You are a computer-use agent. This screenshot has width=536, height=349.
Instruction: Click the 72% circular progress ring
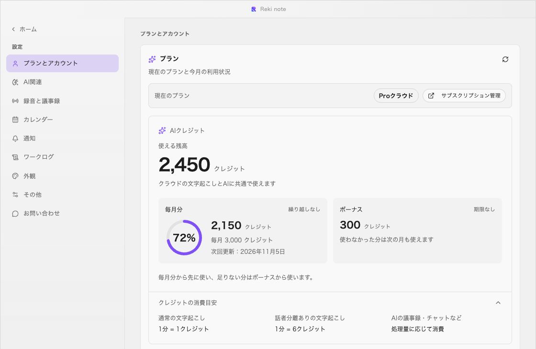(x=184, y=238)
